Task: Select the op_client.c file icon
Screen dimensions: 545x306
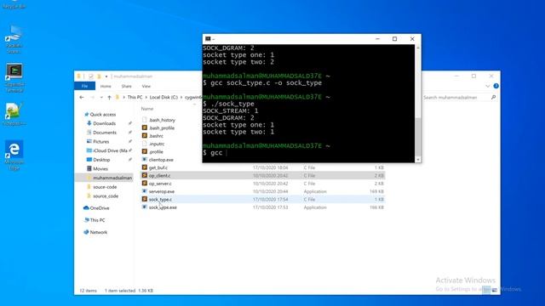Action: point(145,175)
